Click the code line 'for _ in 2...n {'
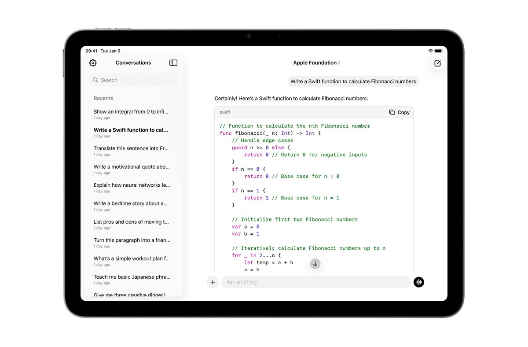The image size is (528, 347). (x=257, y=255)
